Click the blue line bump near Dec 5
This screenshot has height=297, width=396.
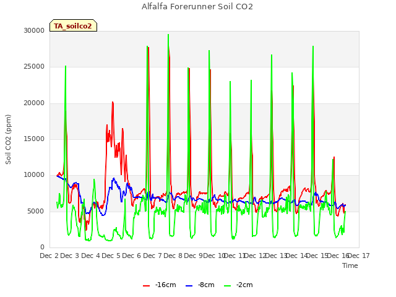click(x=114, y=179)
